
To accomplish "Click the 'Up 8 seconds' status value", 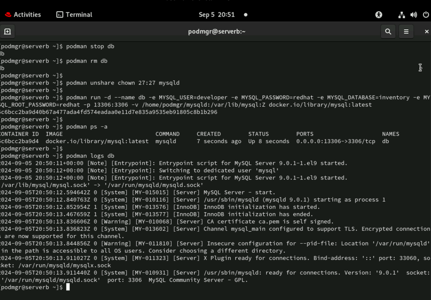I will click(268, 141).
